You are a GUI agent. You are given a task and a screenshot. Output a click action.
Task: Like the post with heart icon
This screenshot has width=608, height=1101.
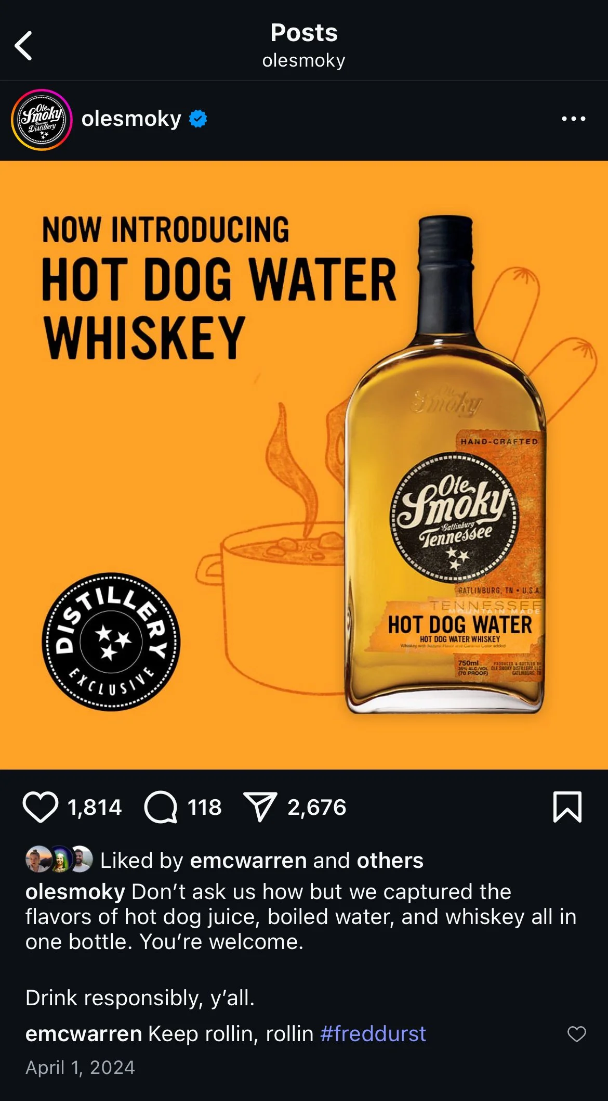click(41, 807)
